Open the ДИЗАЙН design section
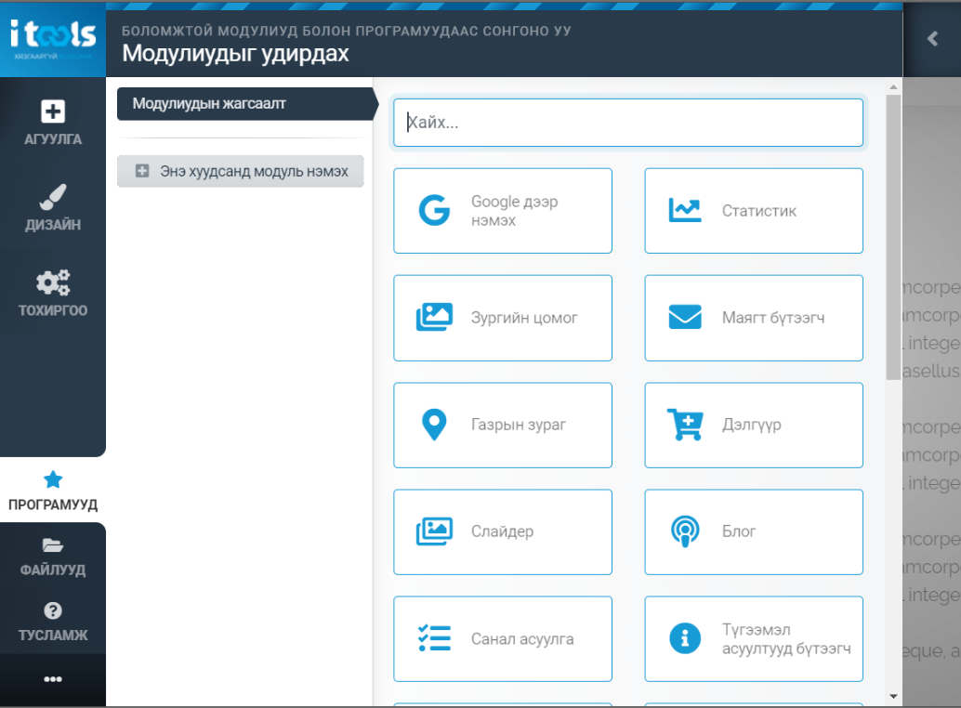The image size is (961, 708). pos(53,207)
